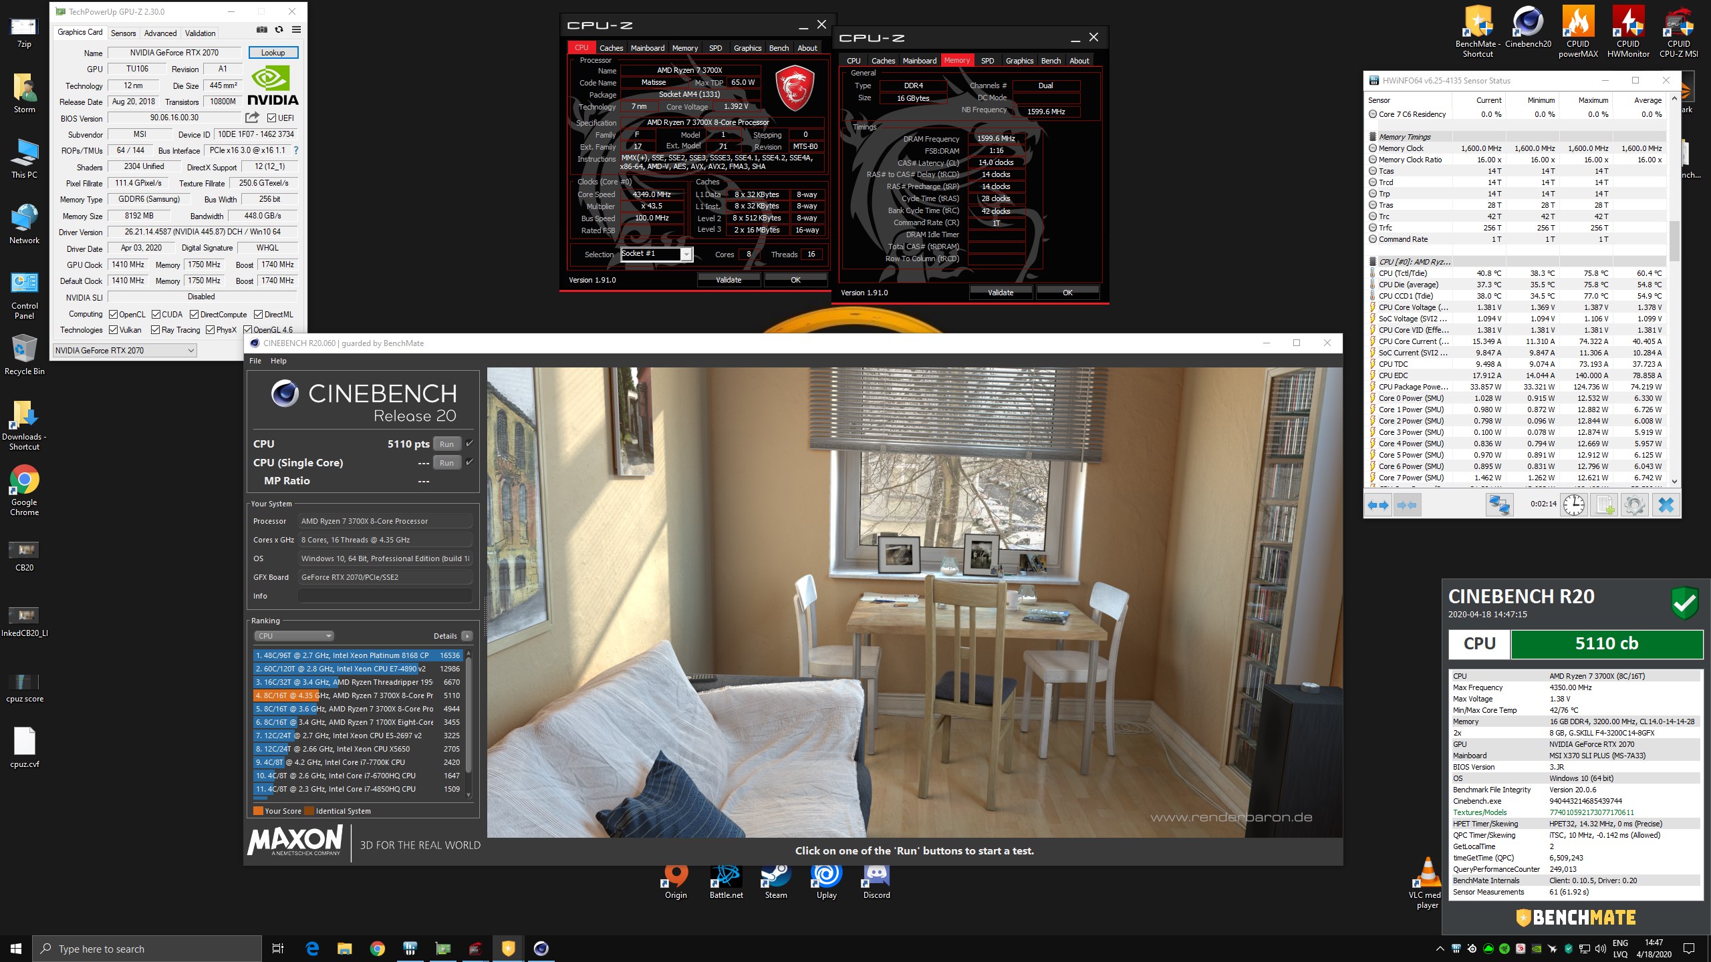
Task: Click the HWiNFO logging start sheet icon
Action: click(1605, 504)
